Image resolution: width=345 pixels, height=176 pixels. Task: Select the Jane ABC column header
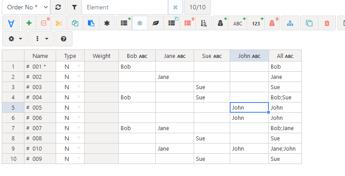pos(175,56)
